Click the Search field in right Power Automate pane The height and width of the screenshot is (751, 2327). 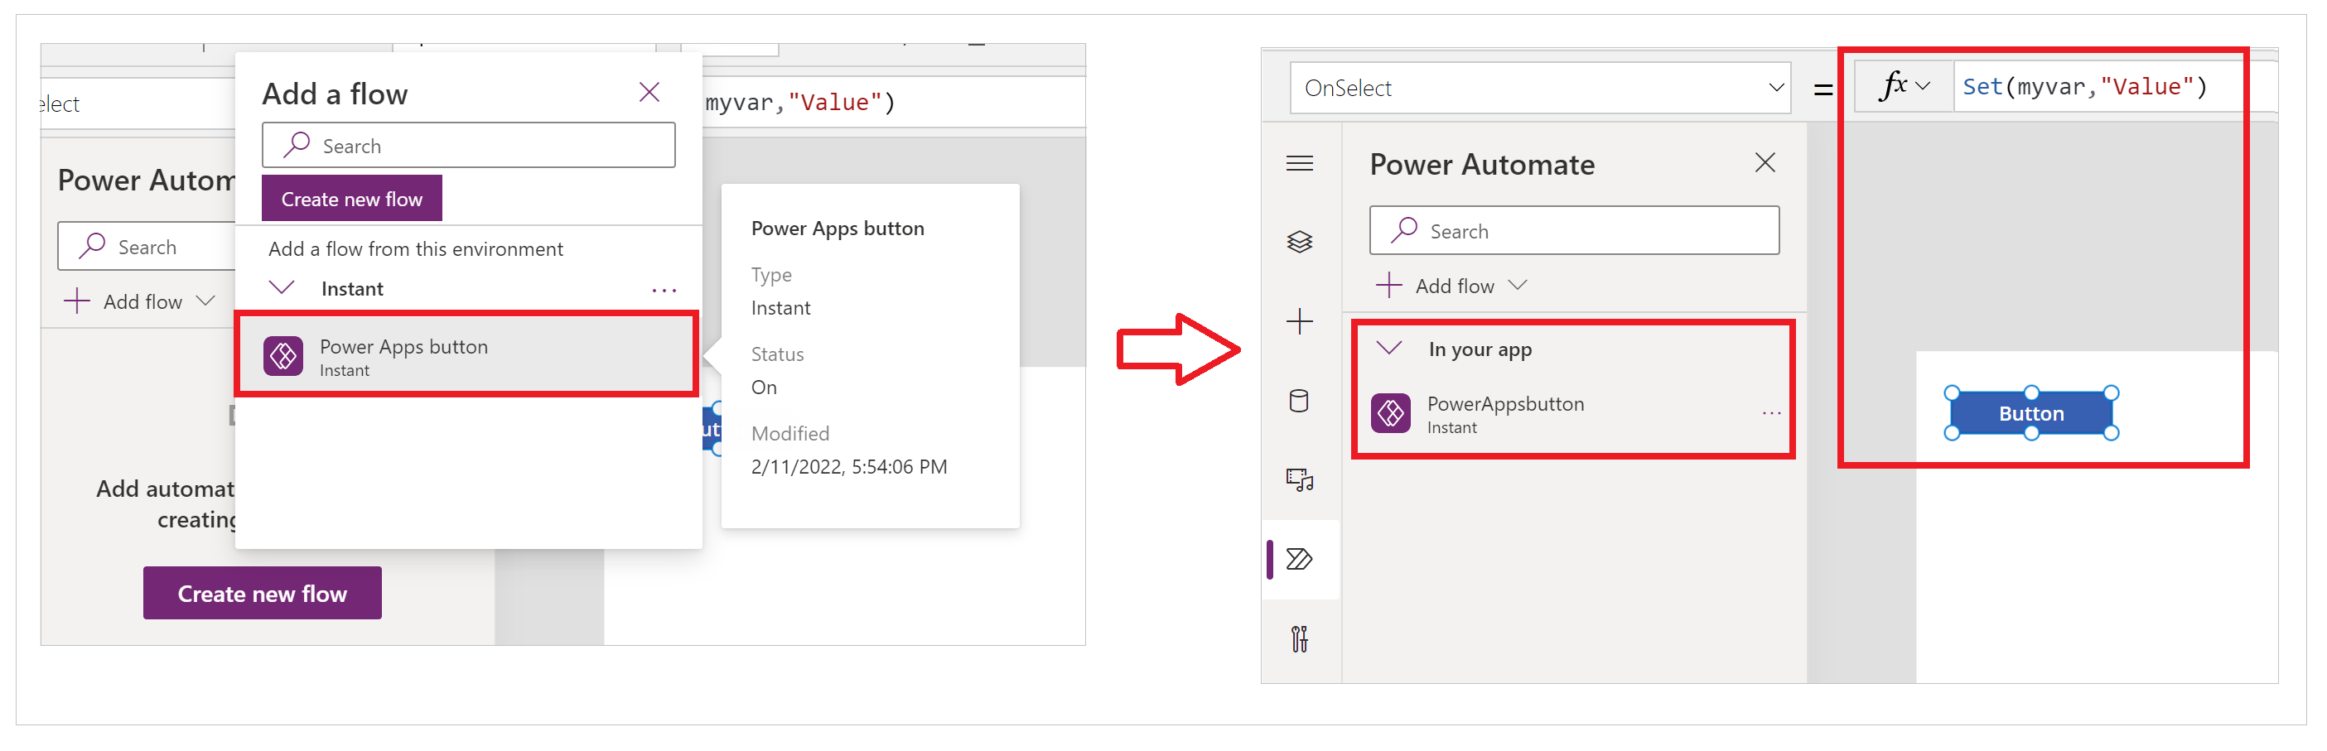[x=1574, y=230]
